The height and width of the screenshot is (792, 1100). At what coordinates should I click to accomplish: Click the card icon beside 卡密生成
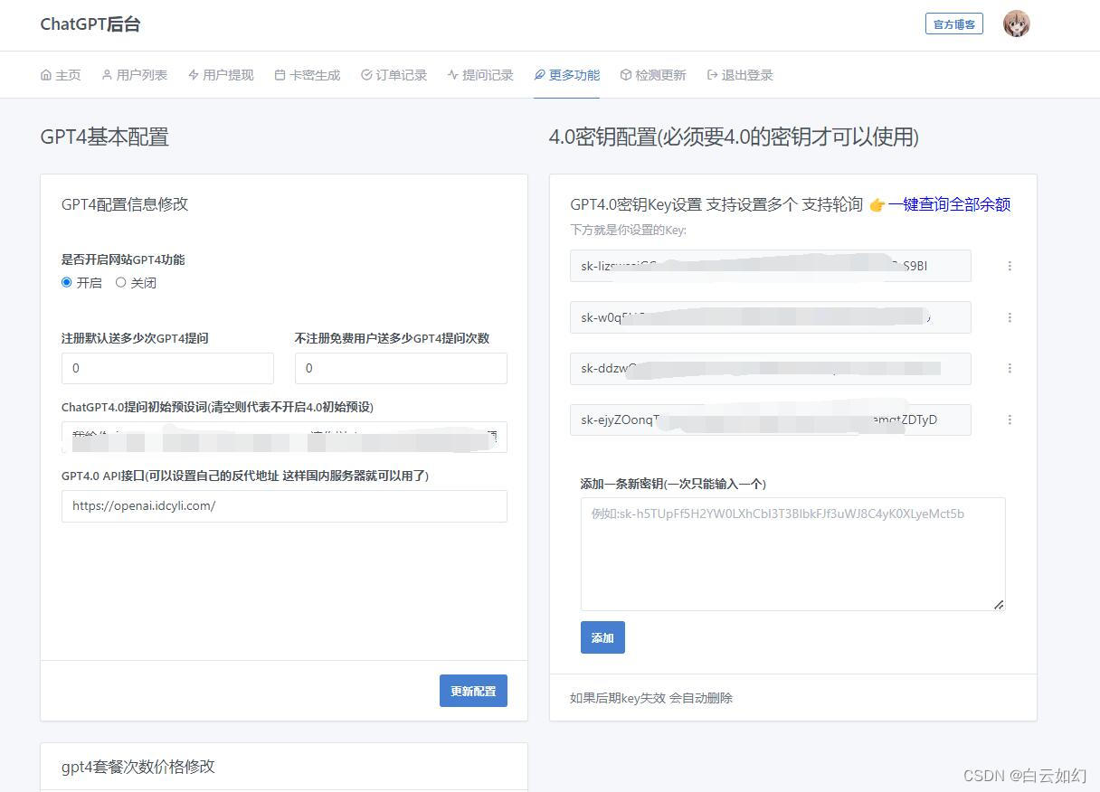pyautogui.click(x=280, y=75)
